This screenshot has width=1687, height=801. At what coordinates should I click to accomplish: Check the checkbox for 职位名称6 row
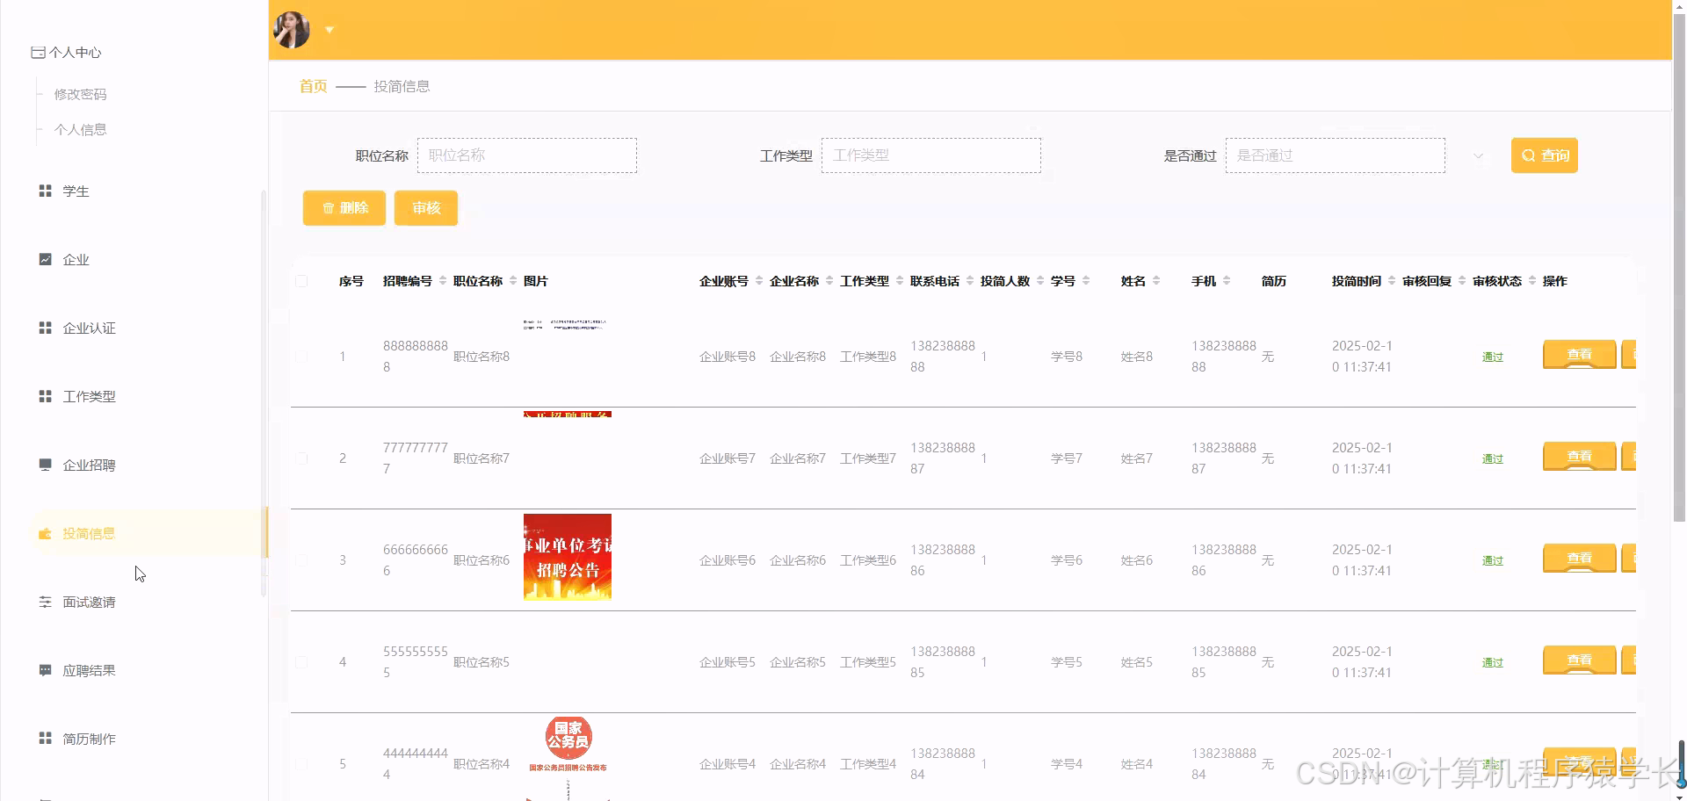(x=301, y=559)
